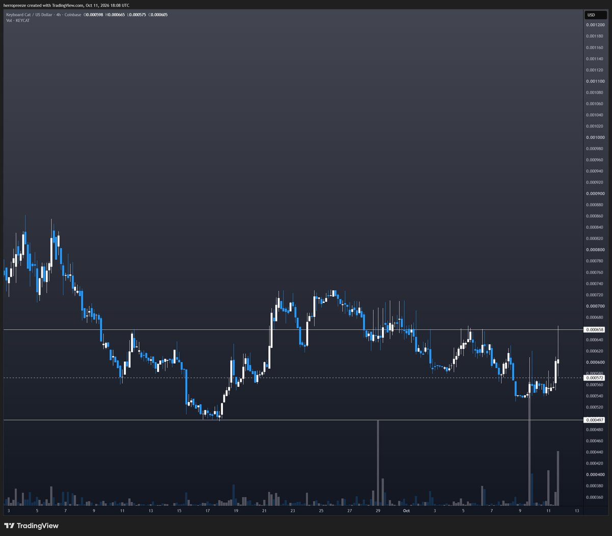Click the 17 date label on time axis
This screenshot has height=536, width=612.
point(207,510)
